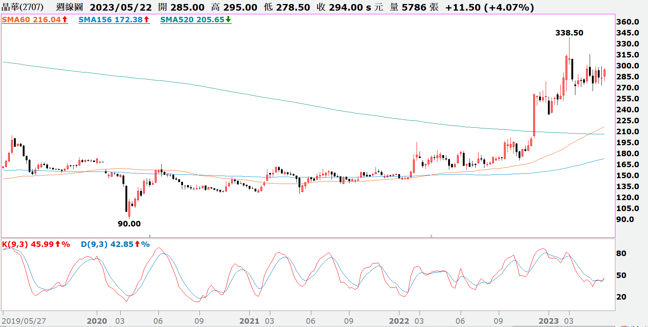Viewport: 648px width, 327px height.
Task: Click the 2022 year marker on time axis
Action: [399, 321]
